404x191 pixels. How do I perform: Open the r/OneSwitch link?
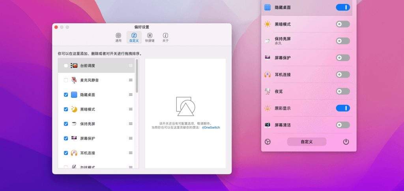point(211,128)
